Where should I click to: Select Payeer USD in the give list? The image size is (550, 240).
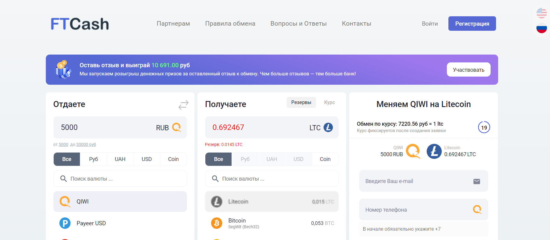click(120, 223)
